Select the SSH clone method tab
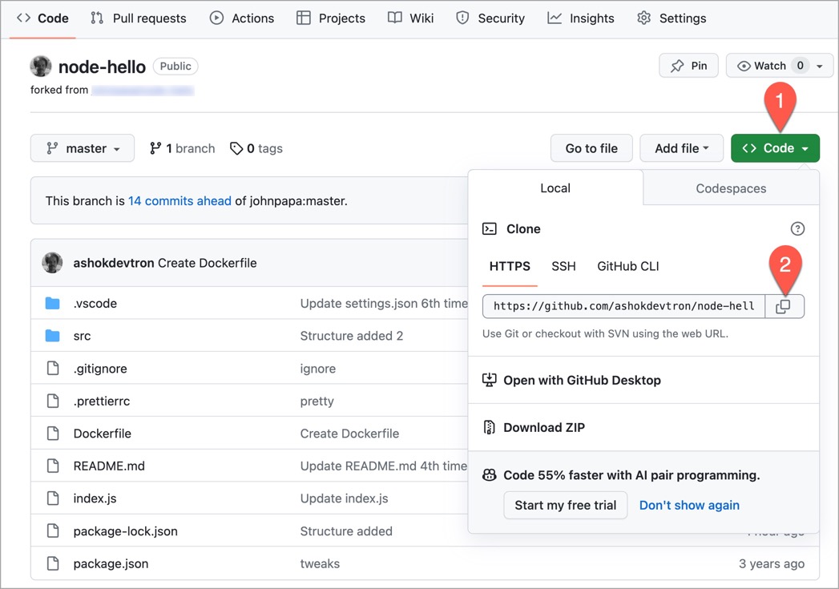 [x=563, y=266]
